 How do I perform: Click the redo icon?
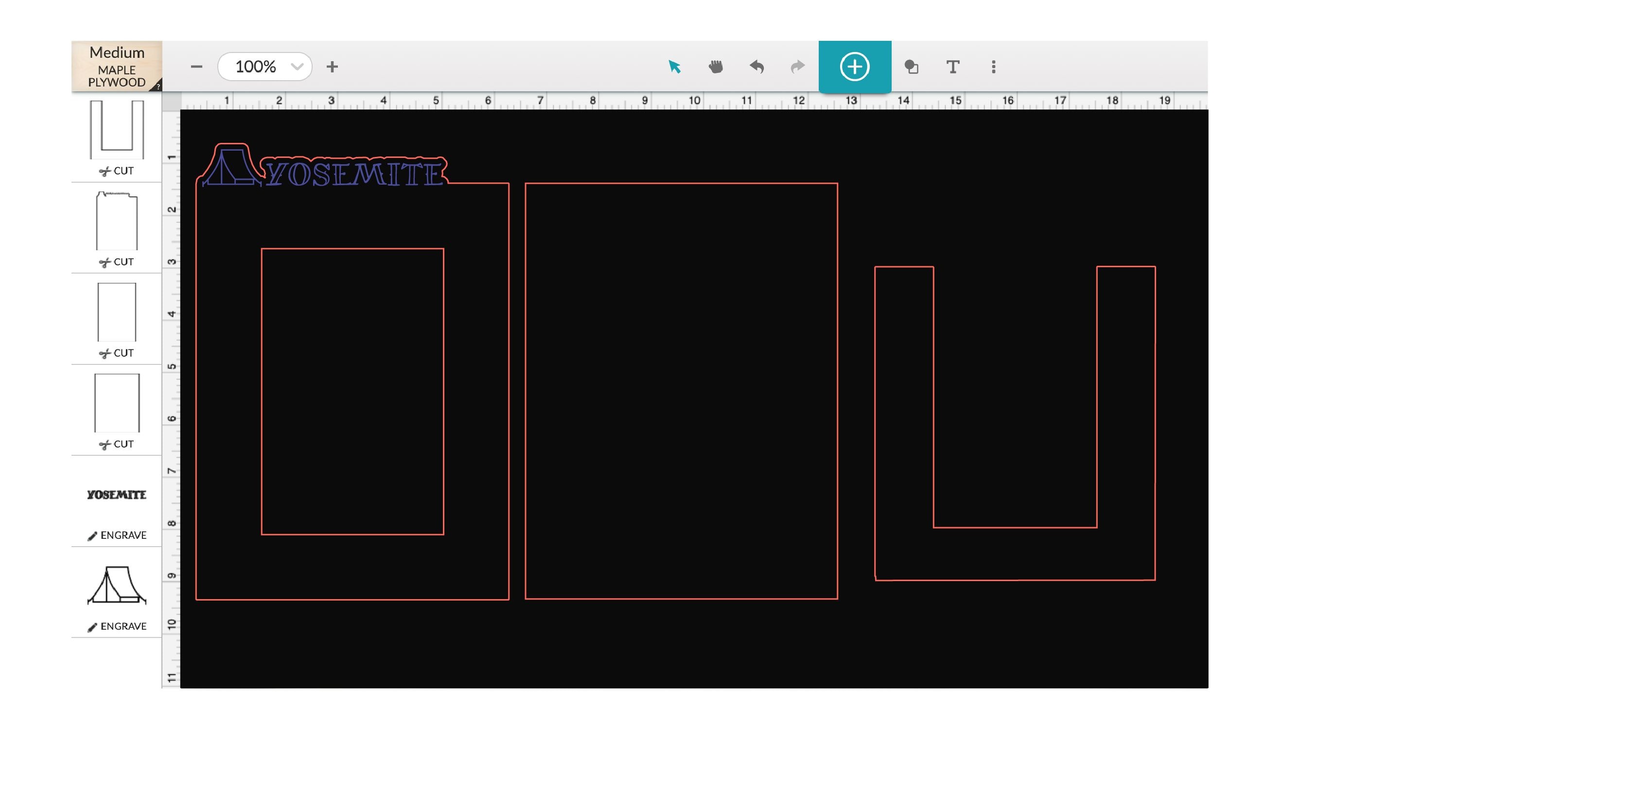[798, 67]
